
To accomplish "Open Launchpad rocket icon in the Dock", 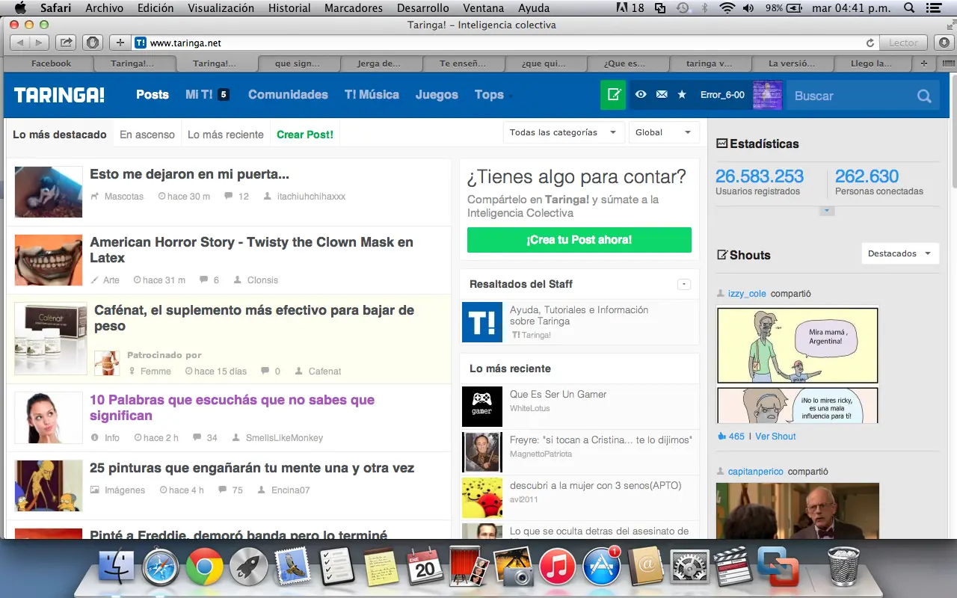I will pyautogui.click(x=248, y=567).
